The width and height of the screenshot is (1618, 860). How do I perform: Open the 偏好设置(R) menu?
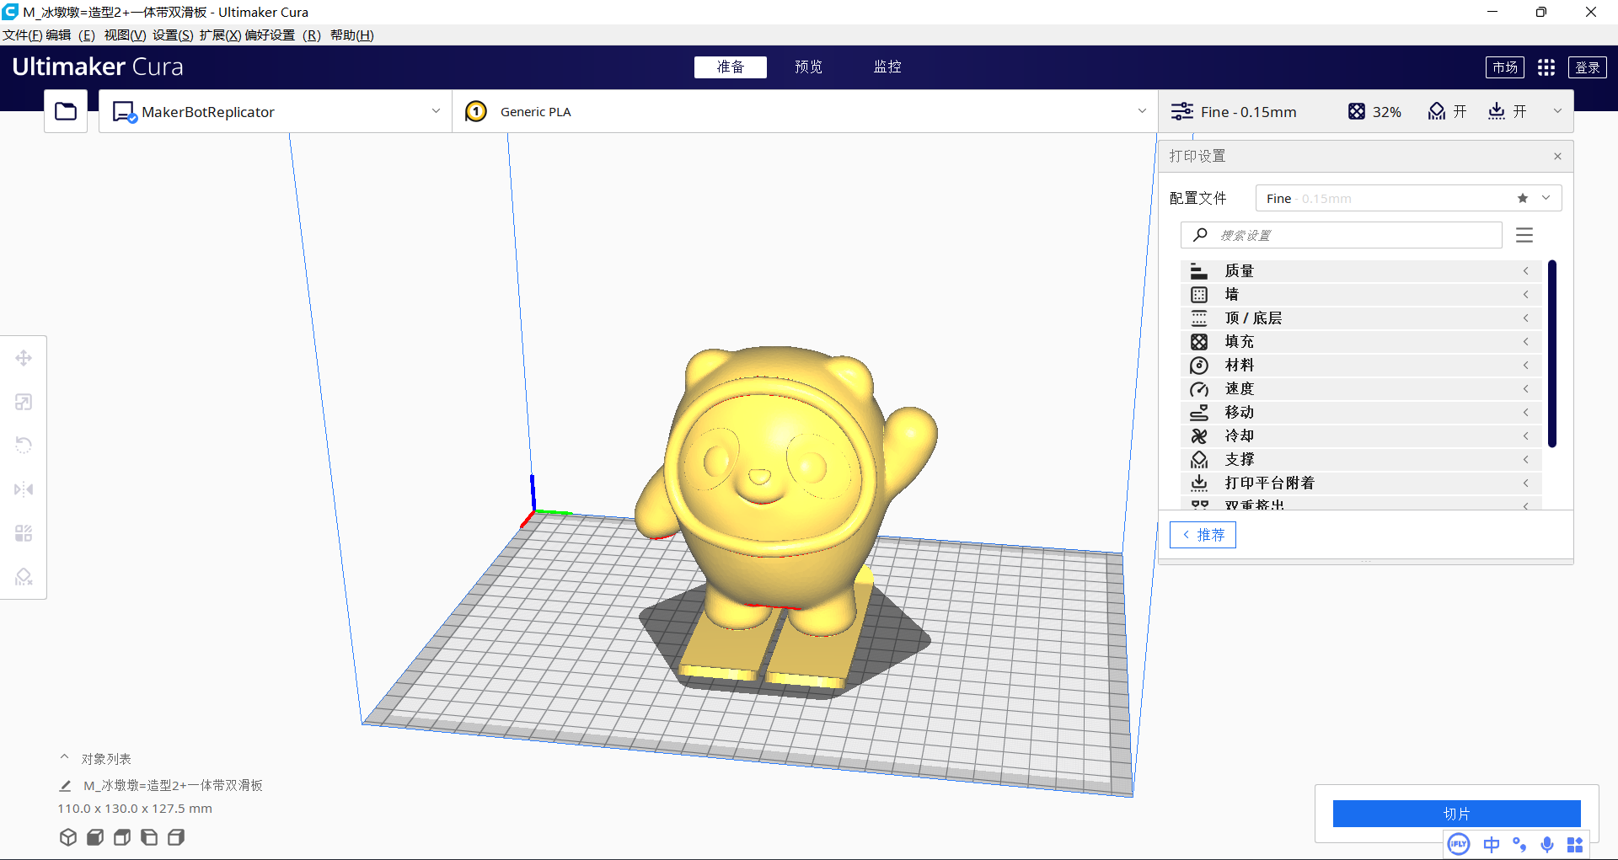click(x=282, y=35)
